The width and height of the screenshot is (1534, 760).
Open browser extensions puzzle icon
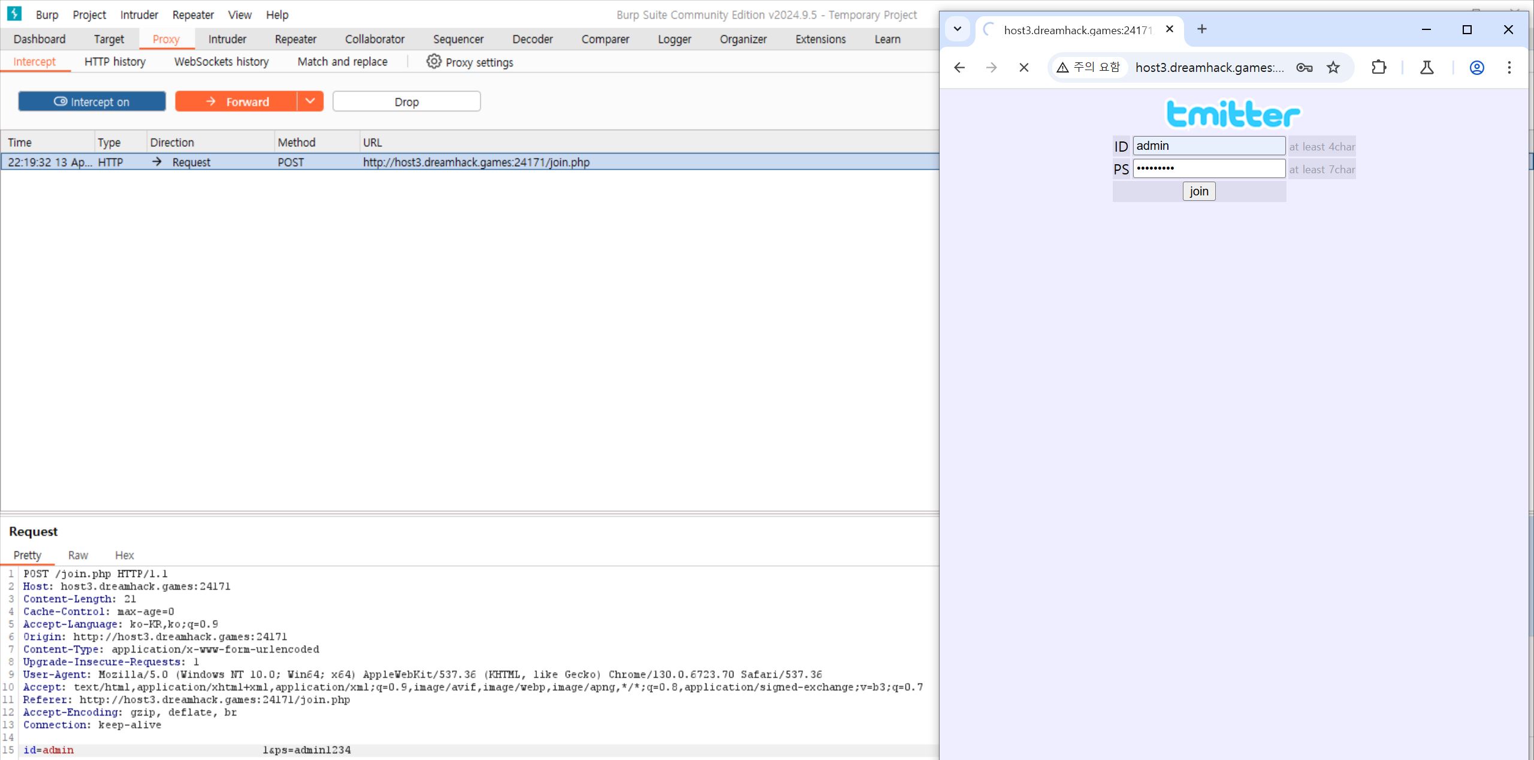(x=1379, y=68)
